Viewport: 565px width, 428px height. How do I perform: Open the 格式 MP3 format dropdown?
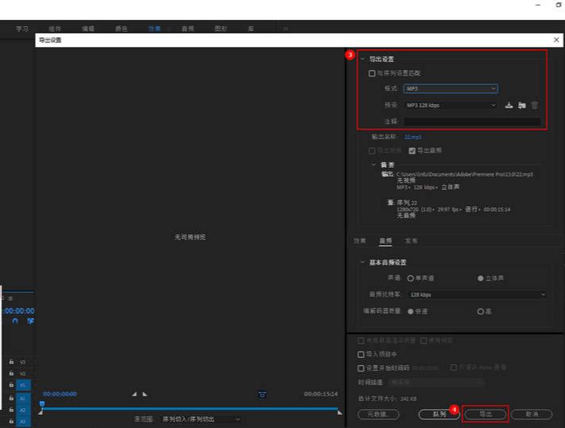[x=450, y=88]
